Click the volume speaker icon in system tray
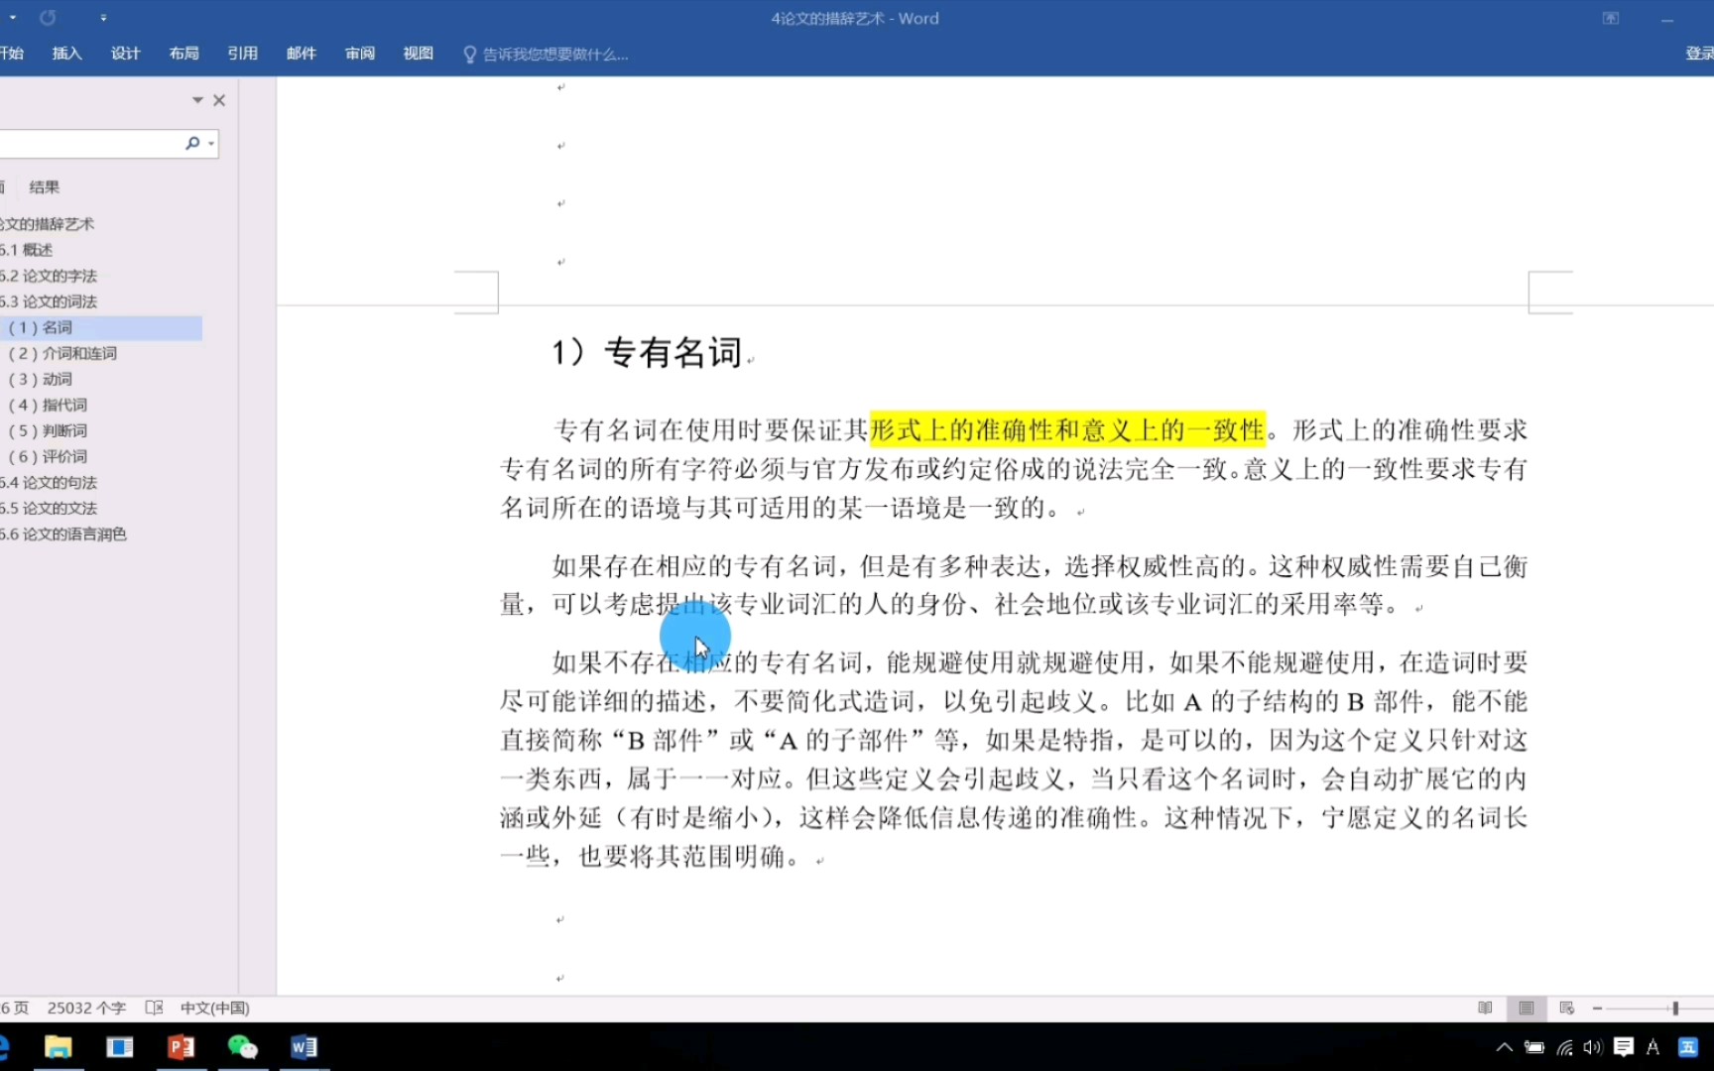1714x1071 pixels. (1593, 1047)
